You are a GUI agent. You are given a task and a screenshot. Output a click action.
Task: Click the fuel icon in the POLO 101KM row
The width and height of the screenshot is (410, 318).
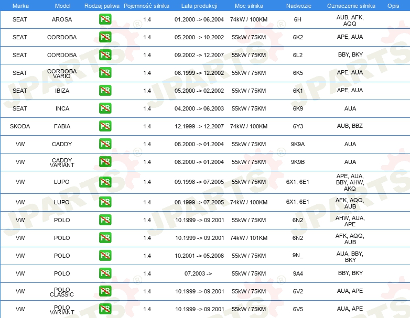point(105,237)
